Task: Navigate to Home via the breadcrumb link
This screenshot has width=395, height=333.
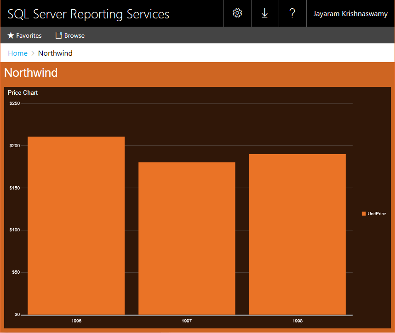Action: [x=17, y=53]
